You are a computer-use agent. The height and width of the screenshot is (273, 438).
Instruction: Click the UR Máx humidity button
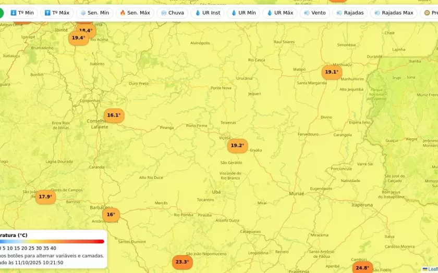click(279, 12)
